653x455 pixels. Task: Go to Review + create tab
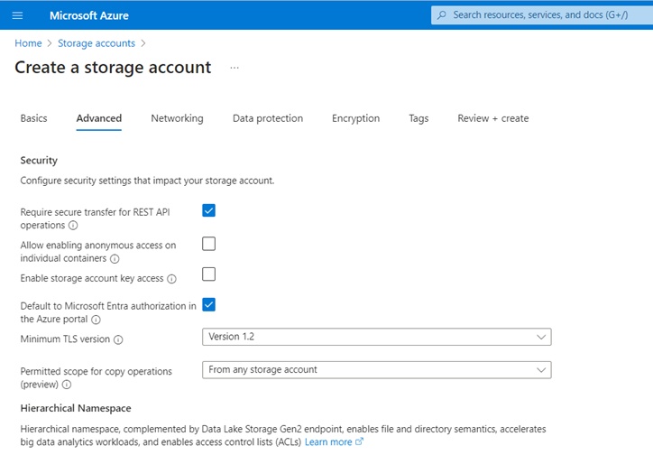[x=493, y=118]
